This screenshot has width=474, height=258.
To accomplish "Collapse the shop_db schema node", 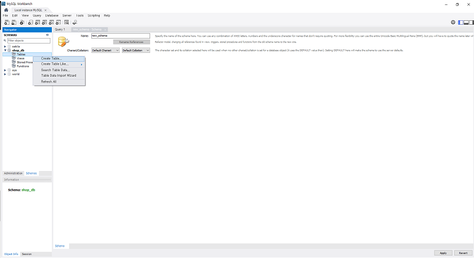I will point(5,50).
